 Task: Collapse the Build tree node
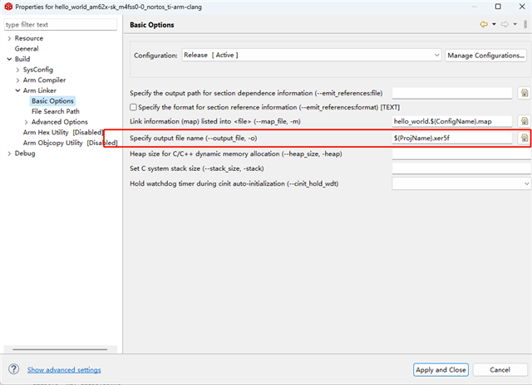[x=9, y=60]
